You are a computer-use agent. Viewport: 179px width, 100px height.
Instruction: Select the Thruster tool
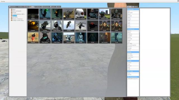133,48
